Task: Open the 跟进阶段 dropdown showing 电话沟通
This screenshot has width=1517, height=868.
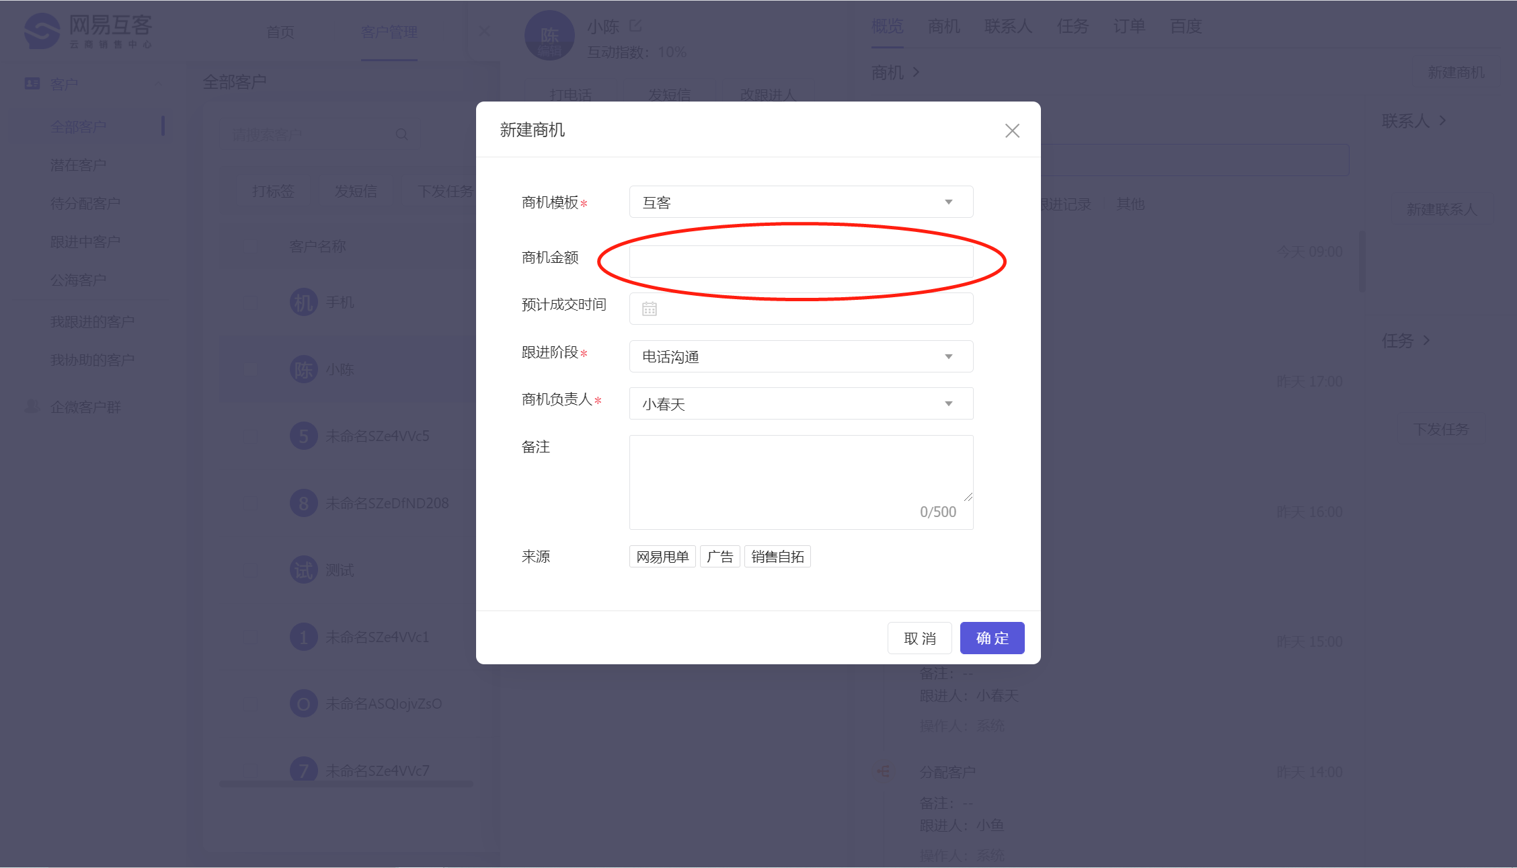Action: point(800,356)
